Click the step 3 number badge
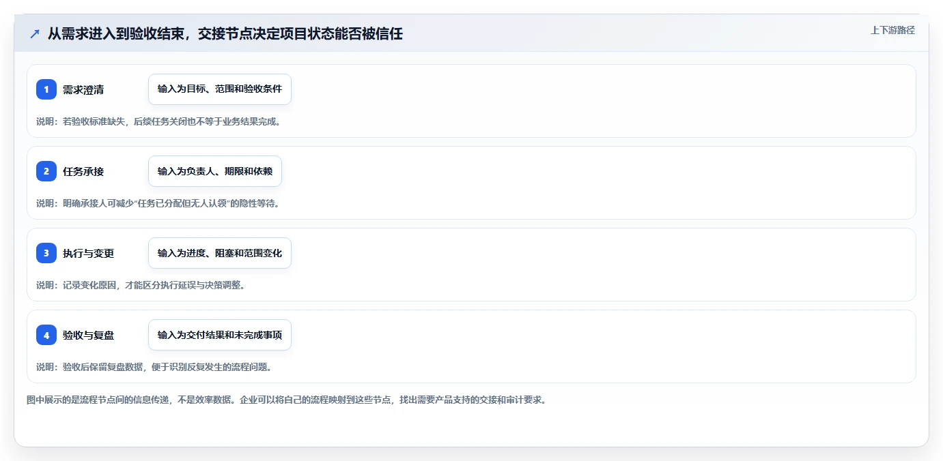The height and width of the screenshot is (461, 943). pyautogui.click(x=46, y=253)
